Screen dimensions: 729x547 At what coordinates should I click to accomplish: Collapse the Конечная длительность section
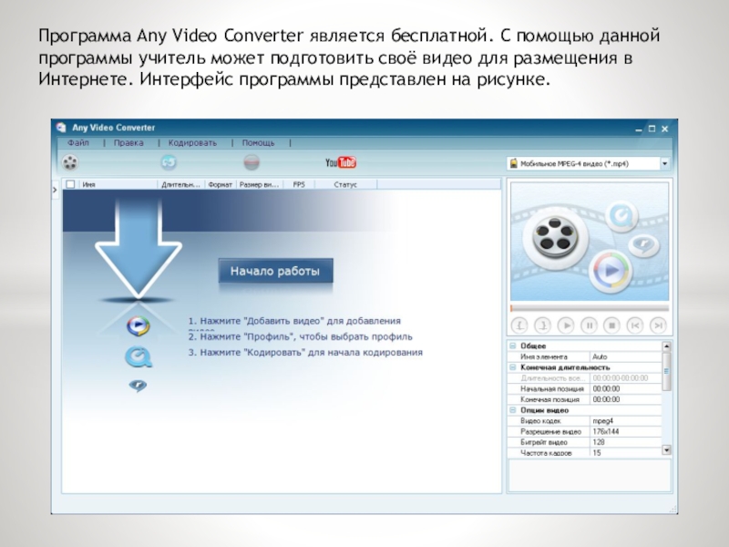[x=513, y=367]
